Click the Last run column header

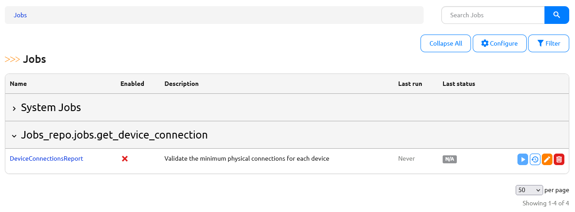[x=410, y=84]
